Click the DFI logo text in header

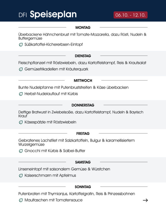[x=23, y=15]
